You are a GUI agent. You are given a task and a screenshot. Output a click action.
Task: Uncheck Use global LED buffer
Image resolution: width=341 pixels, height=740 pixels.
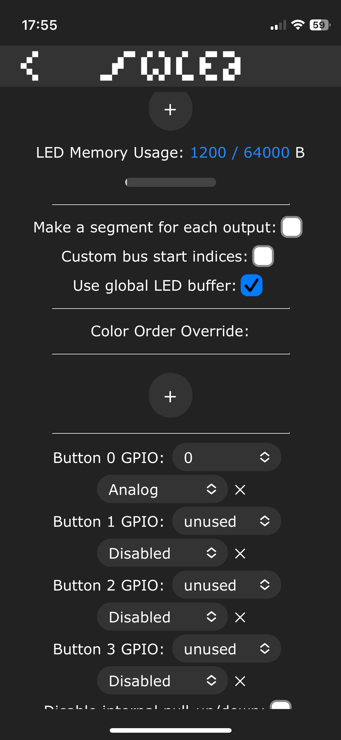point(251,285)
